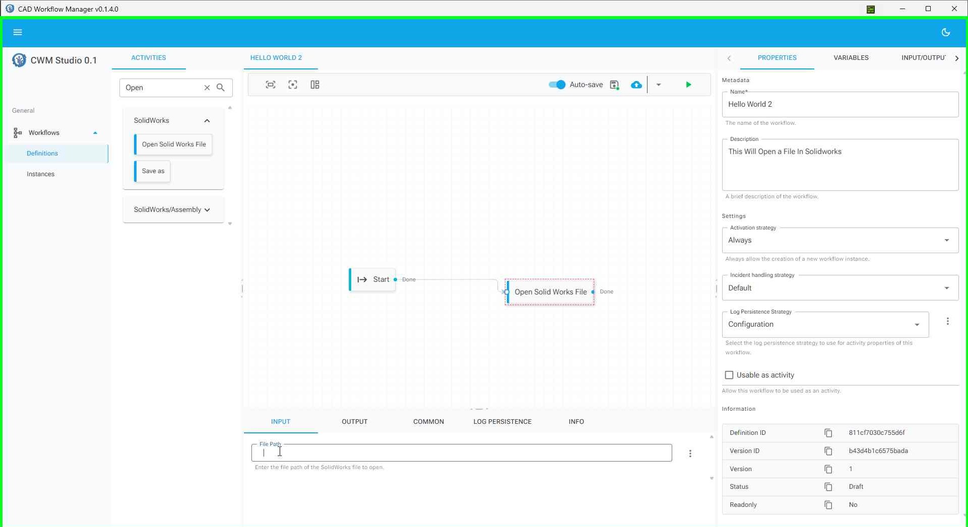Image resolution: width=968 pixels, height=527 pixels.
Task: Collapse the SolidWorks activity group
Action: [207, 121]
